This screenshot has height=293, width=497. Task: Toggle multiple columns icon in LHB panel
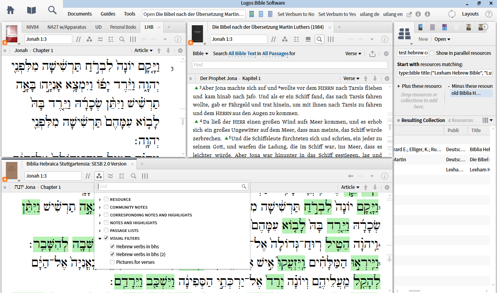pos(133,39)
